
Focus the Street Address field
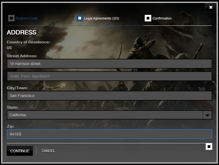pyautogui.click(x=110, y=64)
